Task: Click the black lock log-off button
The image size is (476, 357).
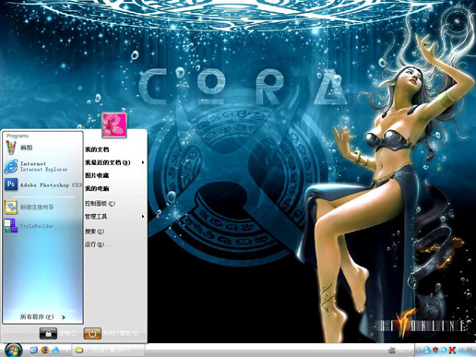Action: [x=48, y=333]
